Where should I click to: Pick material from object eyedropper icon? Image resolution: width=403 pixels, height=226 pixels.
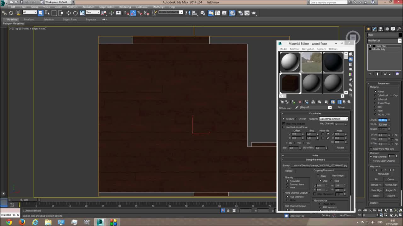pyautogui.click(x=297, y=107)
